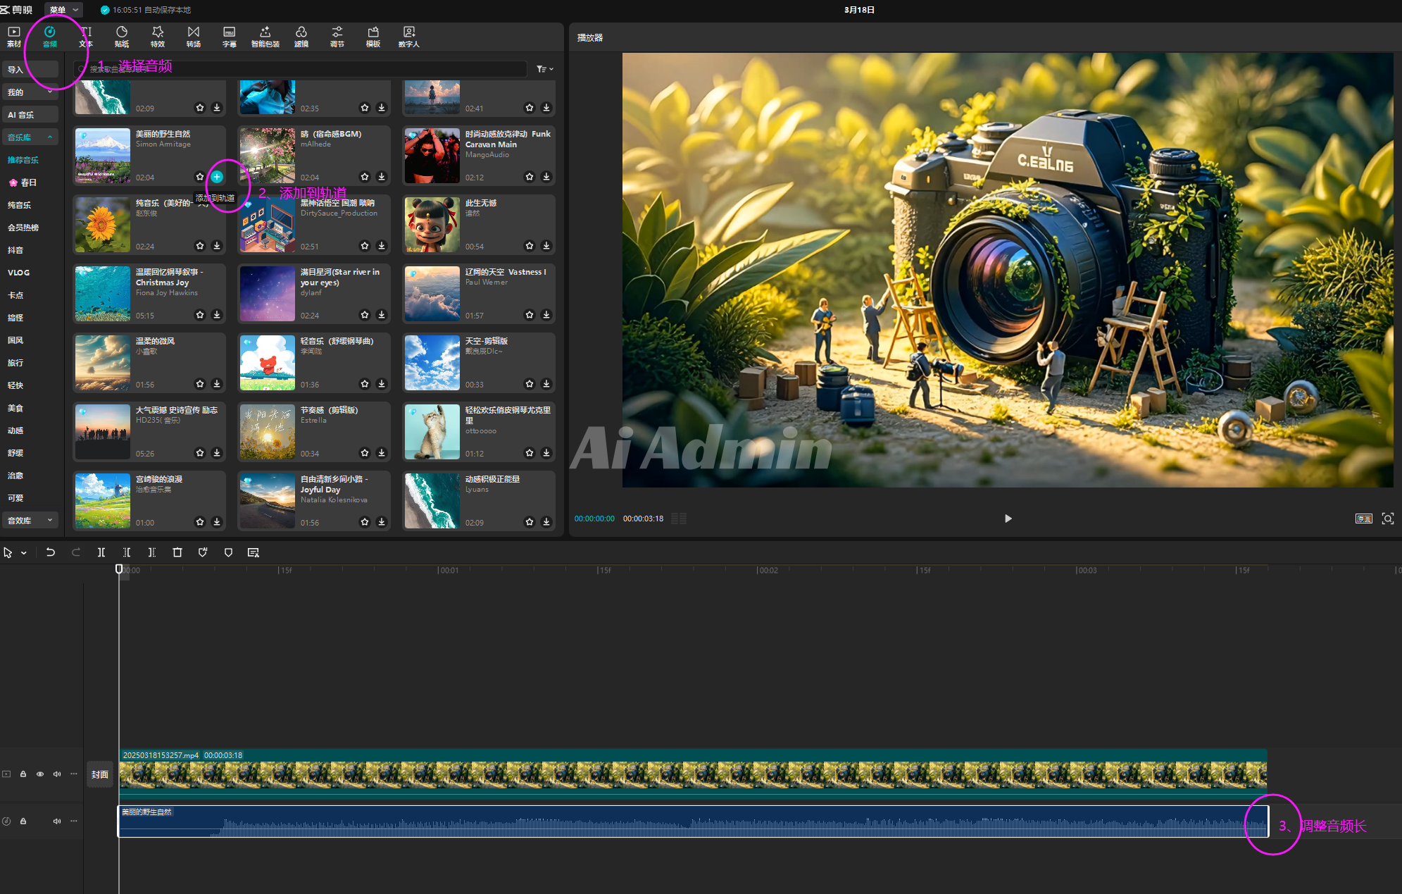Click the fullscreen icon in player
Image resolution: width=1402 pixels, height=894 pixels.
tap(1387, 519)
